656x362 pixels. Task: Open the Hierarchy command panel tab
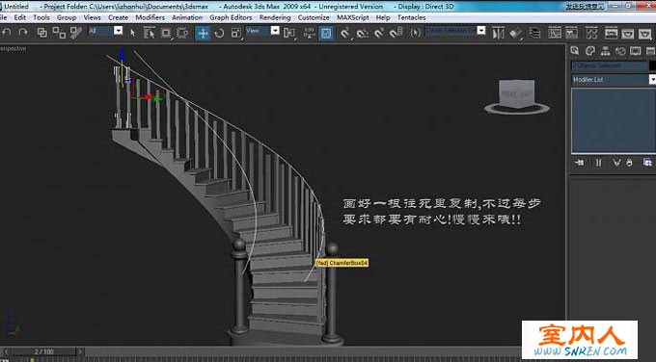click(x=605, y=51)
